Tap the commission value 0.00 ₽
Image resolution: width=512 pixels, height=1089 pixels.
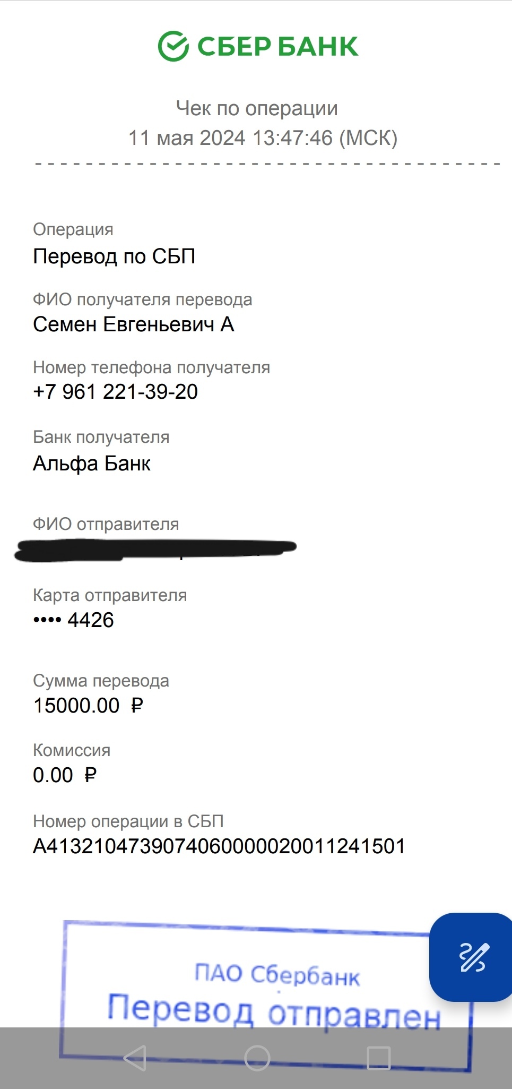click(x=65, y=775)
